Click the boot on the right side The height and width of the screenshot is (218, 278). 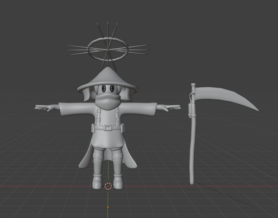point(118,181)
